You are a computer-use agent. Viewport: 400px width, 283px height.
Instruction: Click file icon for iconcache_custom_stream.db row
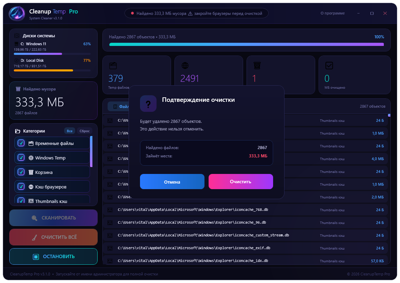[110, 235]
